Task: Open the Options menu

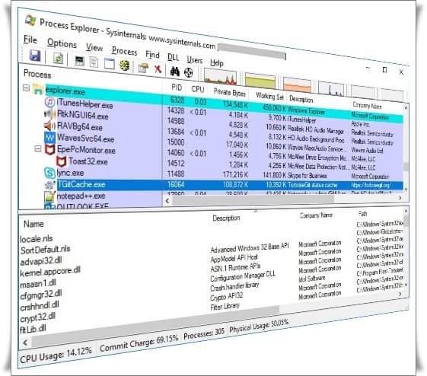Action: click(x=62, y=43)
